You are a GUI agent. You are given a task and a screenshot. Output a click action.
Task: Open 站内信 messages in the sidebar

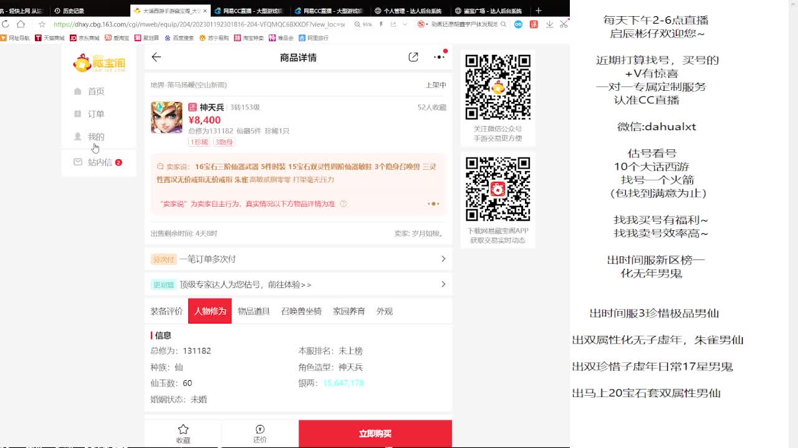pyautogui.click(x=97, y=162)
